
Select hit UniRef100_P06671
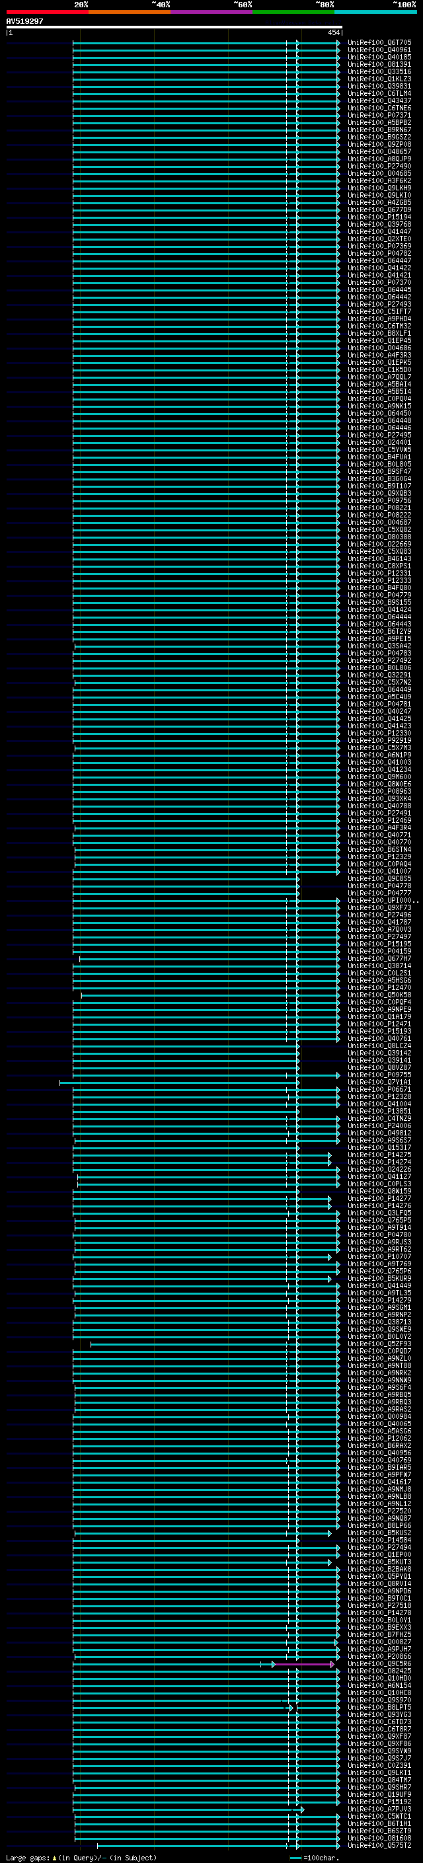tap(379, 1089)
